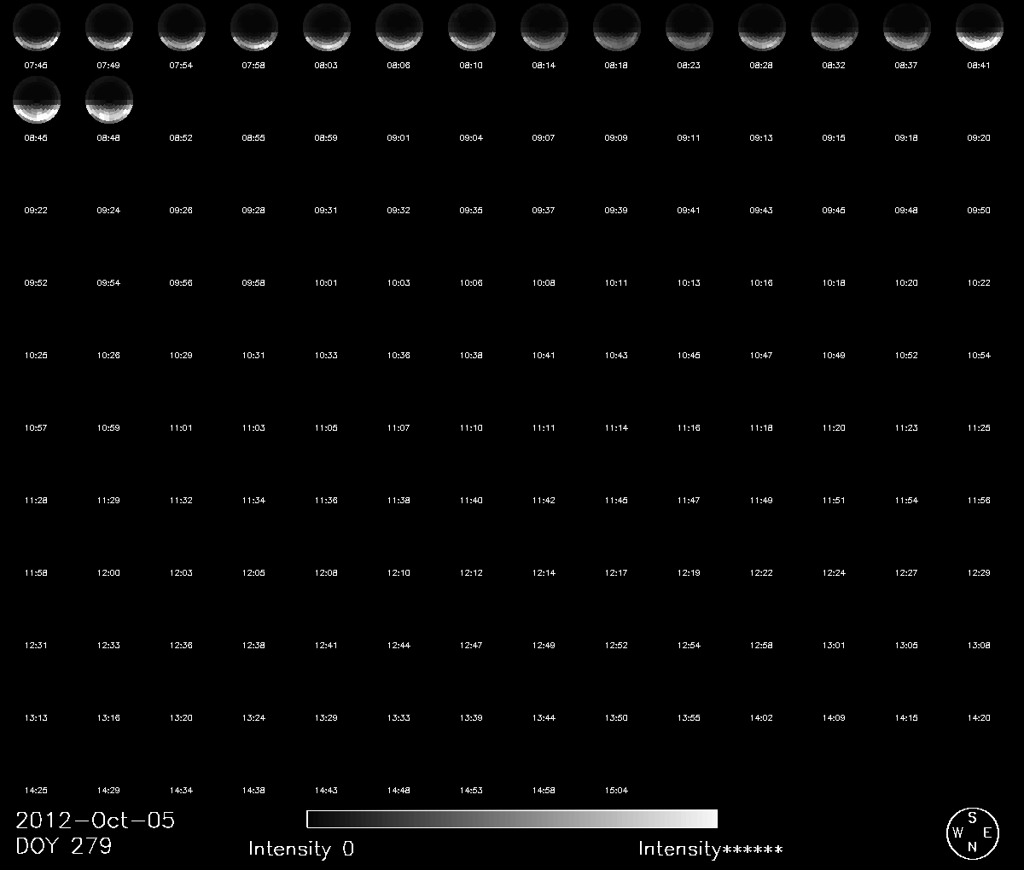Click the 09:41 time label
The height and width of the screenshot is (870, 1024).
tap(689, 210)
